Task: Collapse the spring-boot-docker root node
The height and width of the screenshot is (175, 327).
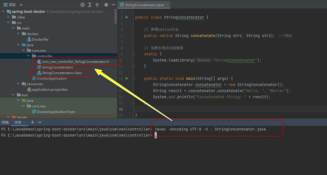Action: (3, 11)
